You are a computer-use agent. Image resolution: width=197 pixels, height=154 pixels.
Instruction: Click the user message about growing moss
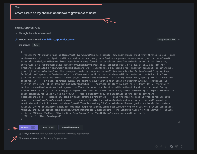pos(56,13)
